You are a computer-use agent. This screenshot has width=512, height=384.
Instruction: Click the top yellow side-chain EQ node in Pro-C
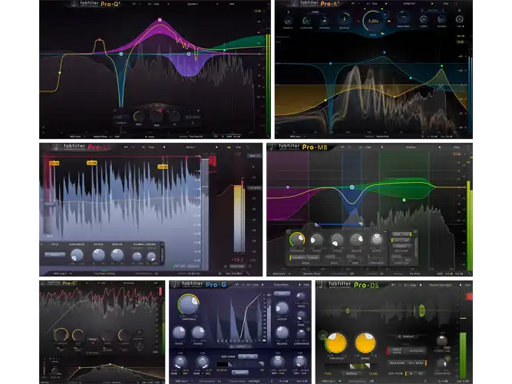click(110, 364)
